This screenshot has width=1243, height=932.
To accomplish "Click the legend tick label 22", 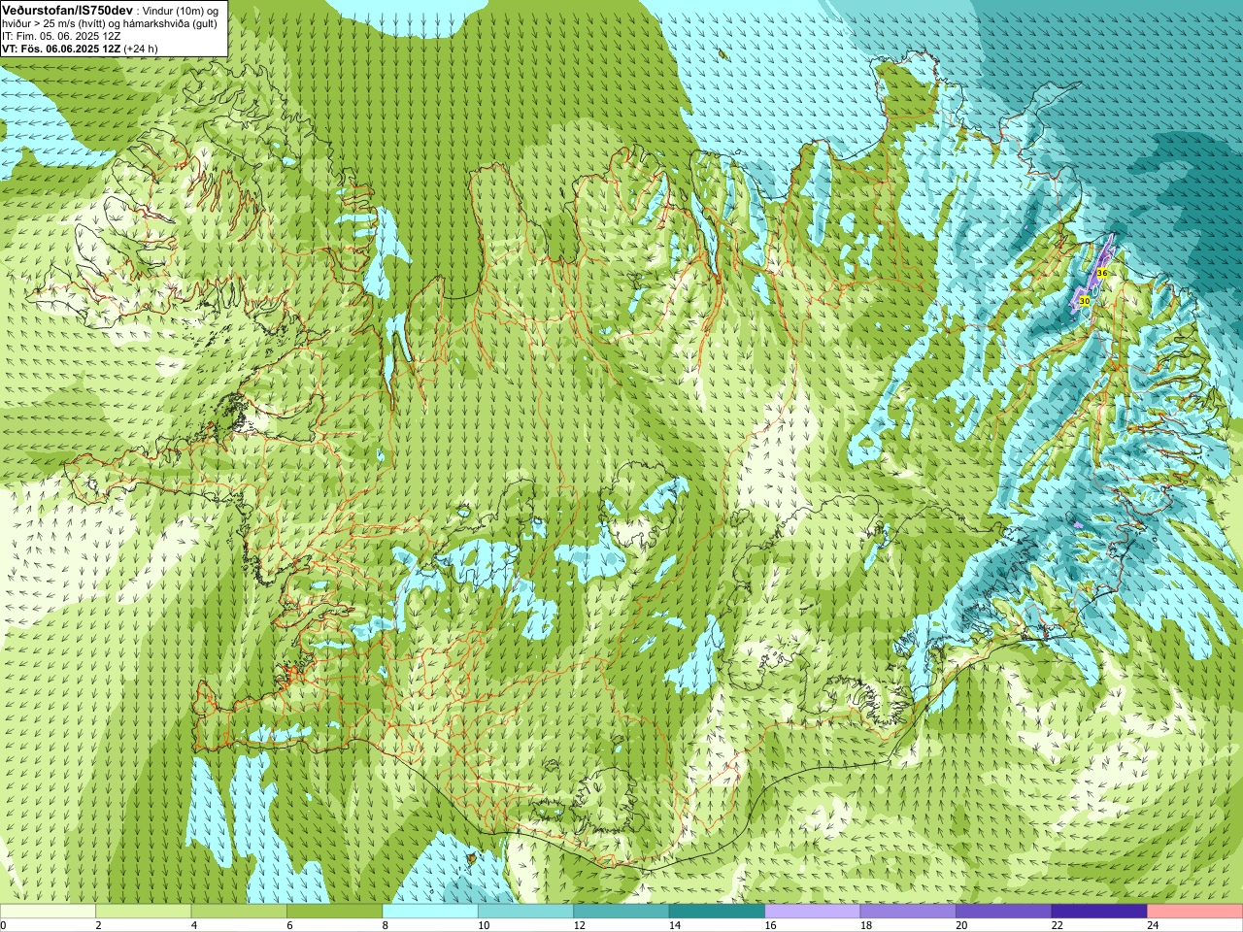I will [x=1057, y=925].
